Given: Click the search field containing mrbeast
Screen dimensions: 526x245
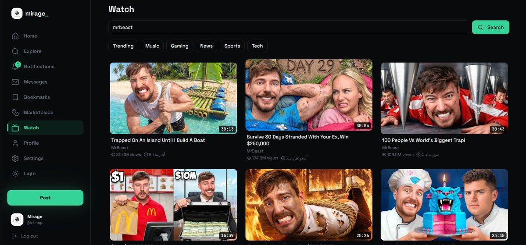Looking at the screenshot, I should (x=289, y=27).
